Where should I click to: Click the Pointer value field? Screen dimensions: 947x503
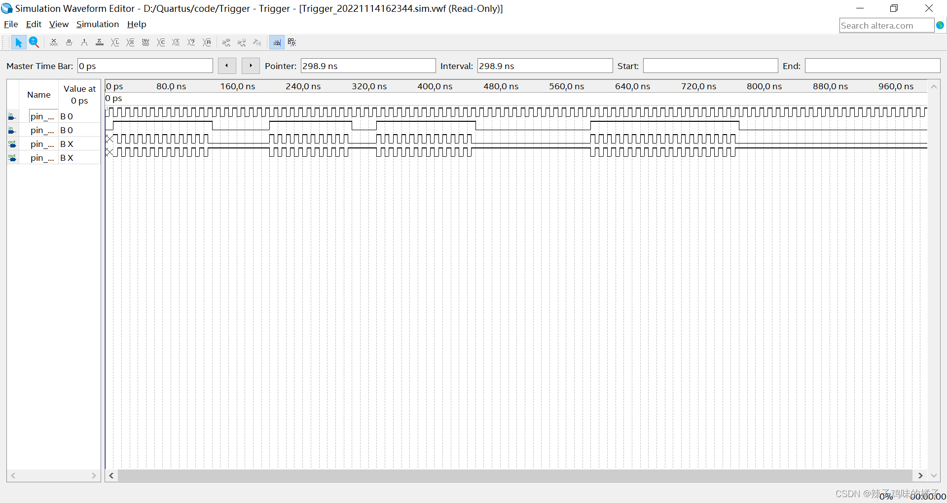(x=368, y=66)
